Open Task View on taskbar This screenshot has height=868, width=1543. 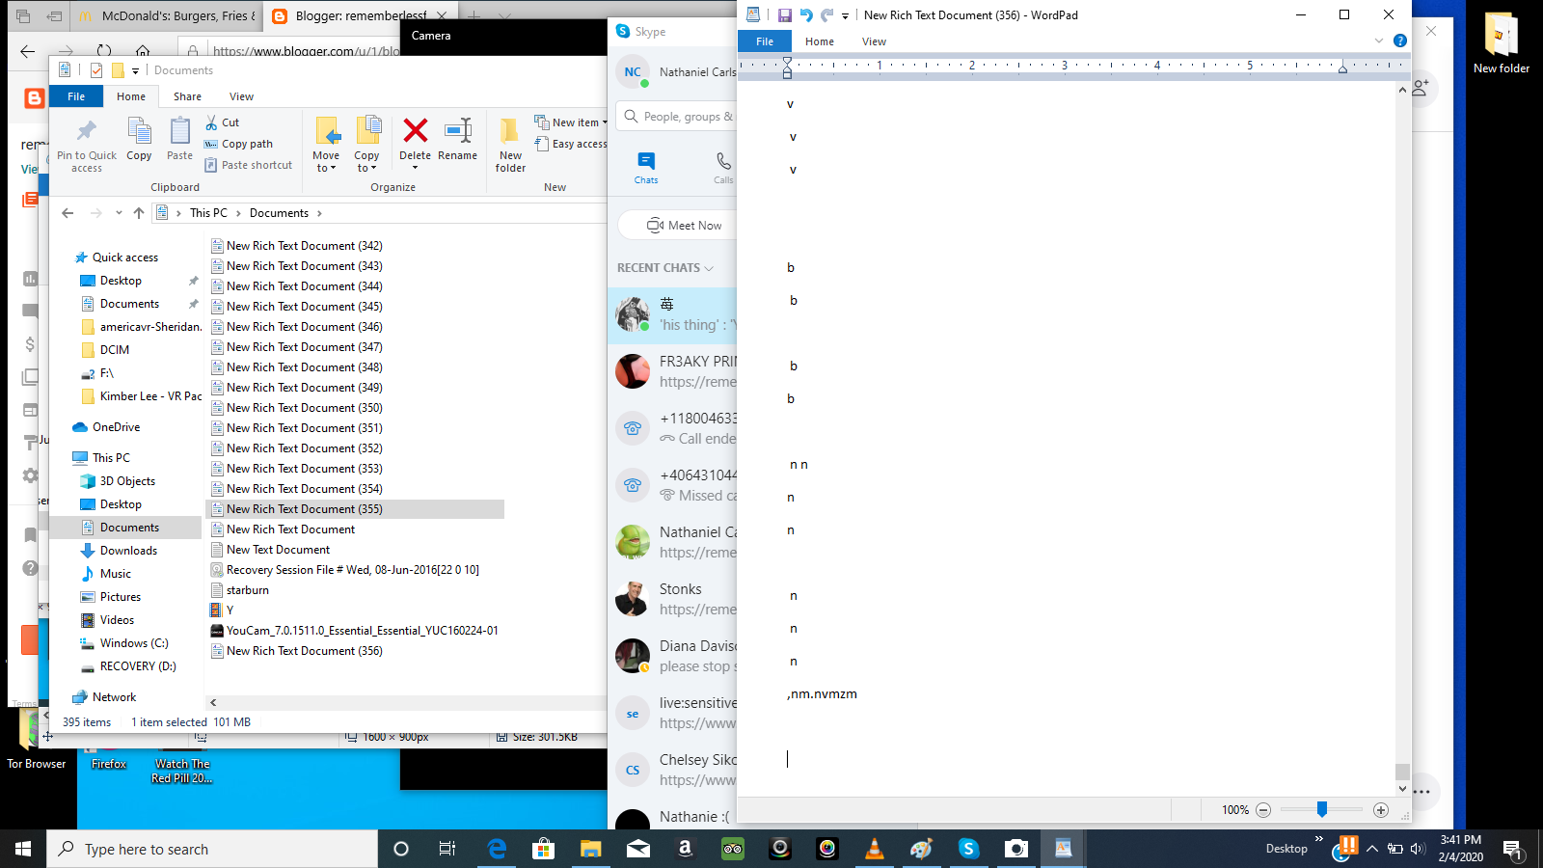pyautogui.click(x=447, y=849)
